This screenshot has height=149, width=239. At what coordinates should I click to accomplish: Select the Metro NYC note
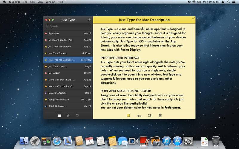pyautogui.click(x=68, y=73)
